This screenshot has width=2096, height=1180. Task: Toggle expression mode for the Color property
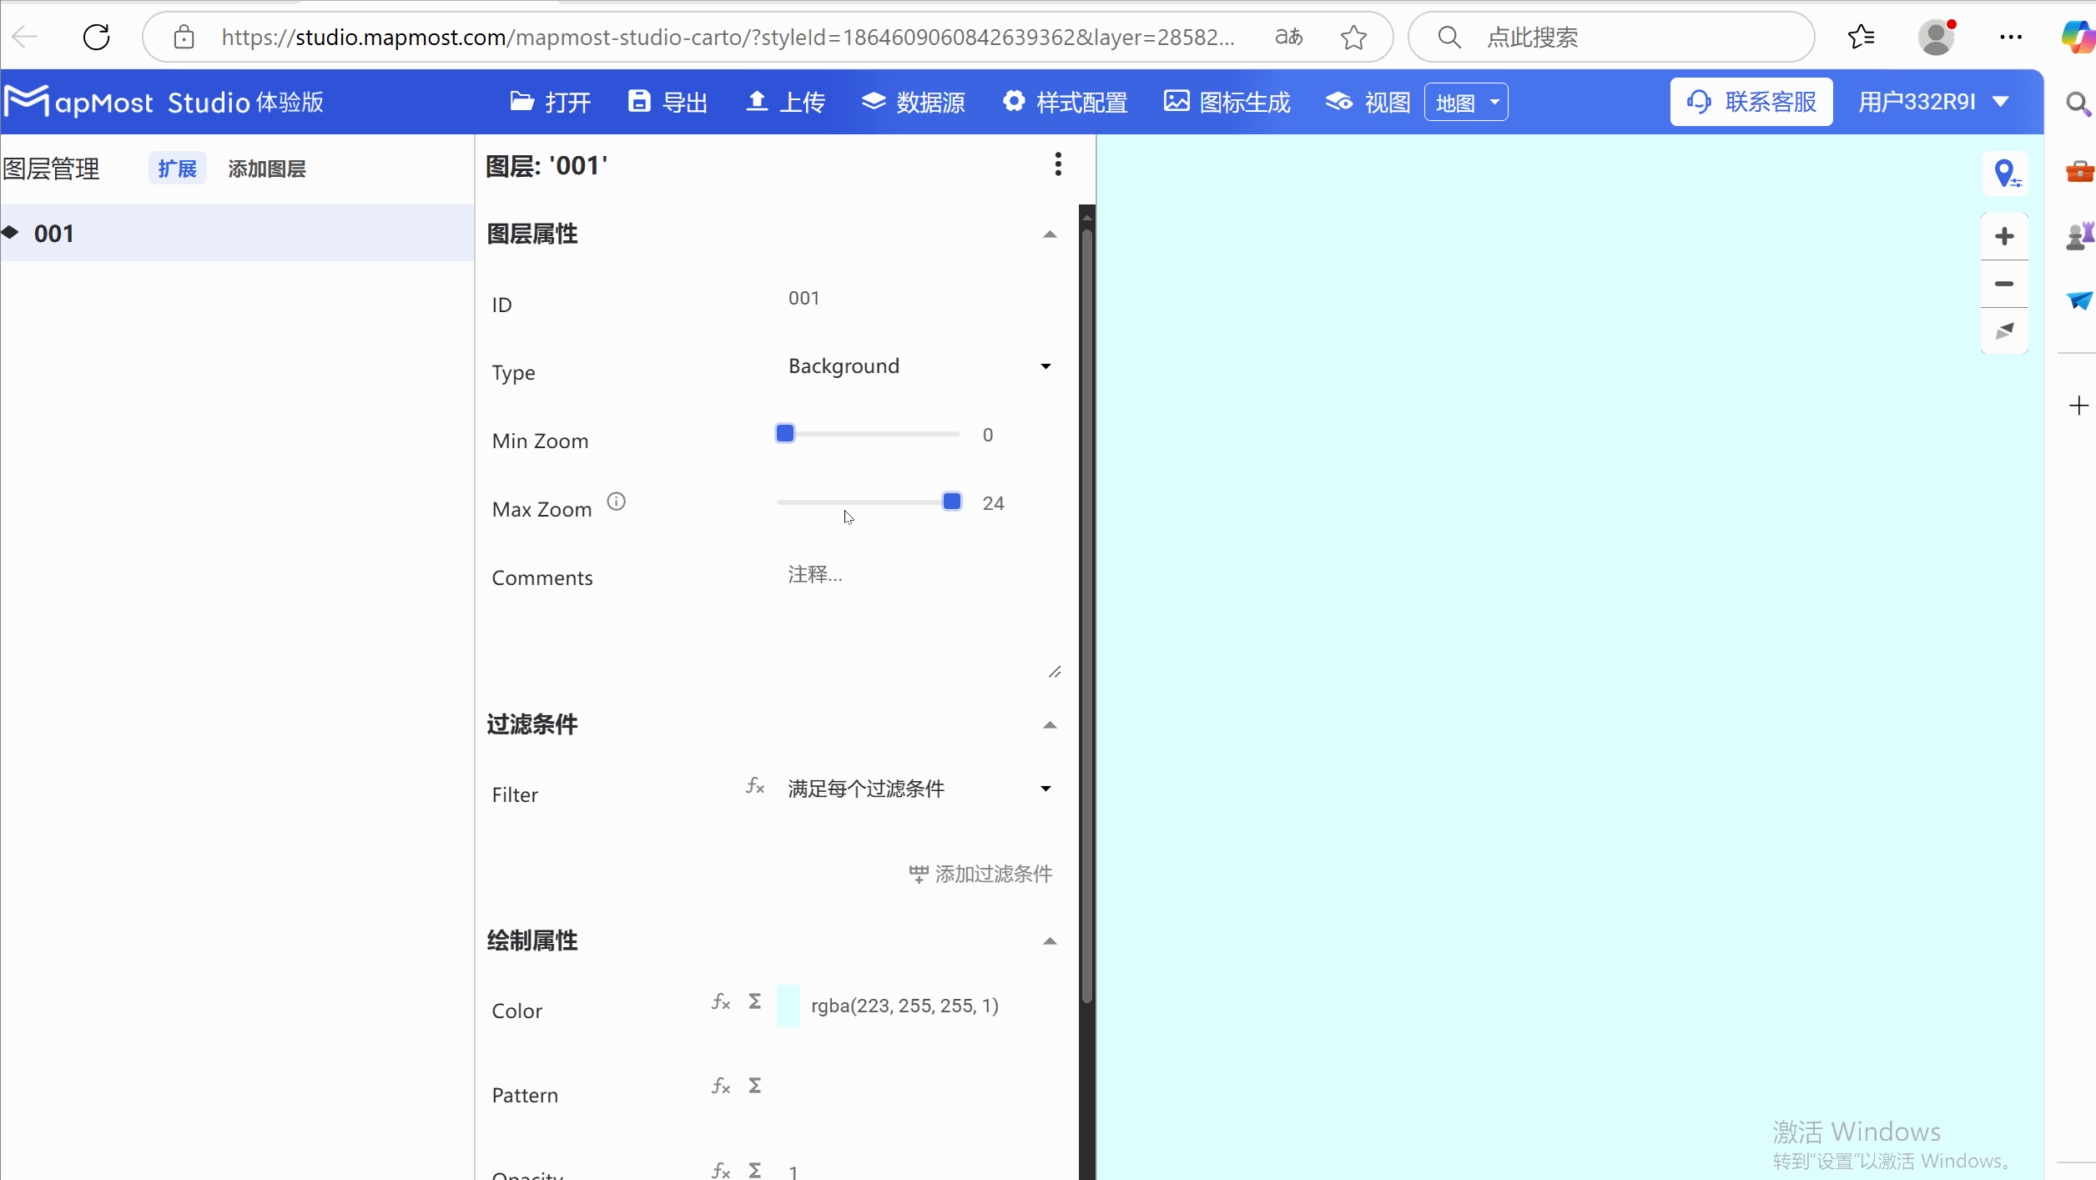click(x=719, y=1002)
